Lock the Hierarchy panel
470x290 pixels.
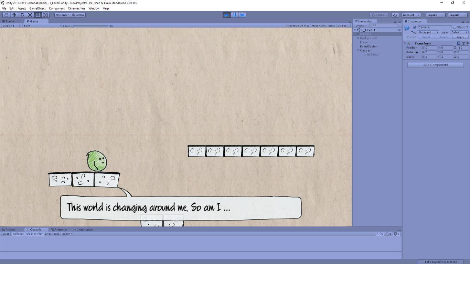tap(395, 22)
